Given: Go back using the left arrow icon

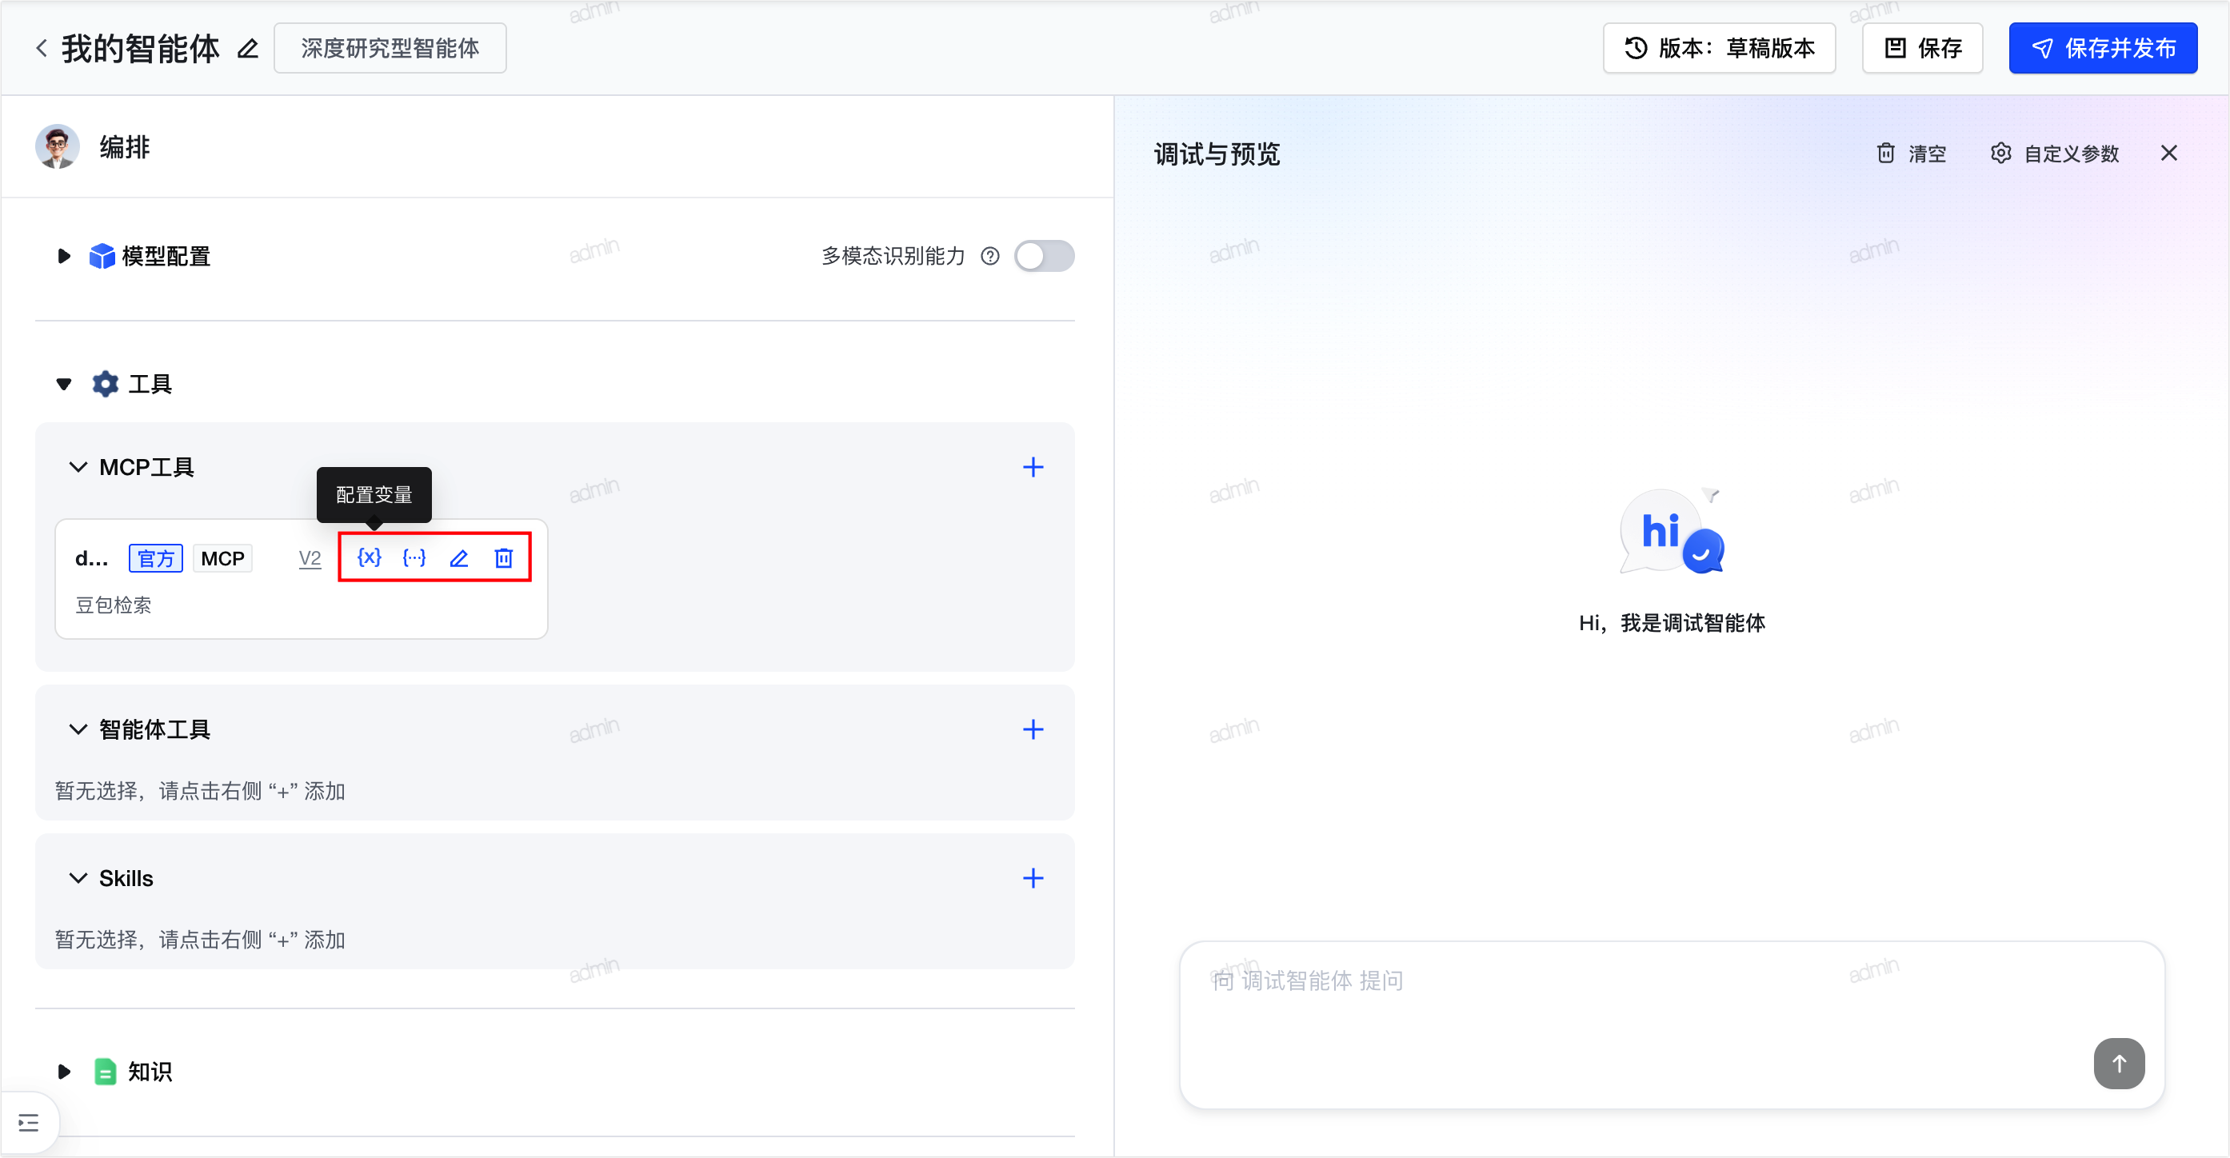Looking at the screenshot, I should pyautogui.click(x=42, y=49).
